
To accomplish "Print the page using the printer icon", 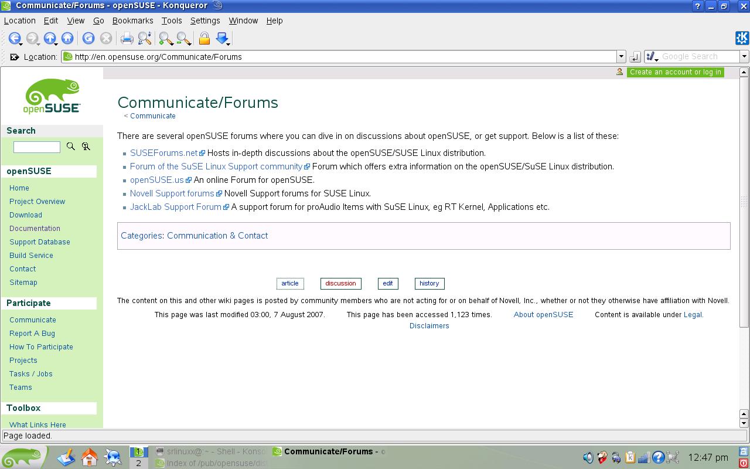I will tap(127, 38).
